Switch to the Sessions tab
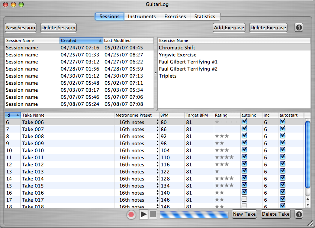 point(109,16)
